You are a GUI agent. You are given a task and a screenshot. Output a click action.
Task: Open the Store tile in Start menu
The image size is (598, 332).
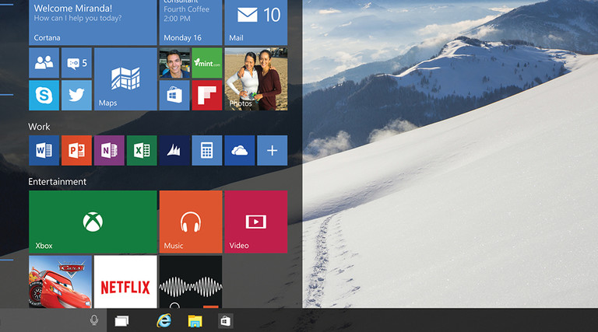[174, 95]
